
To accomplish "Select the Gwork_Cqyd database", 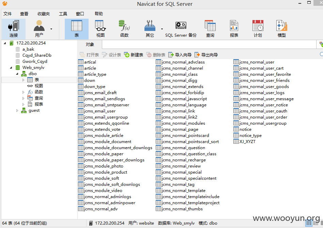I will click(x=35, y=62).
